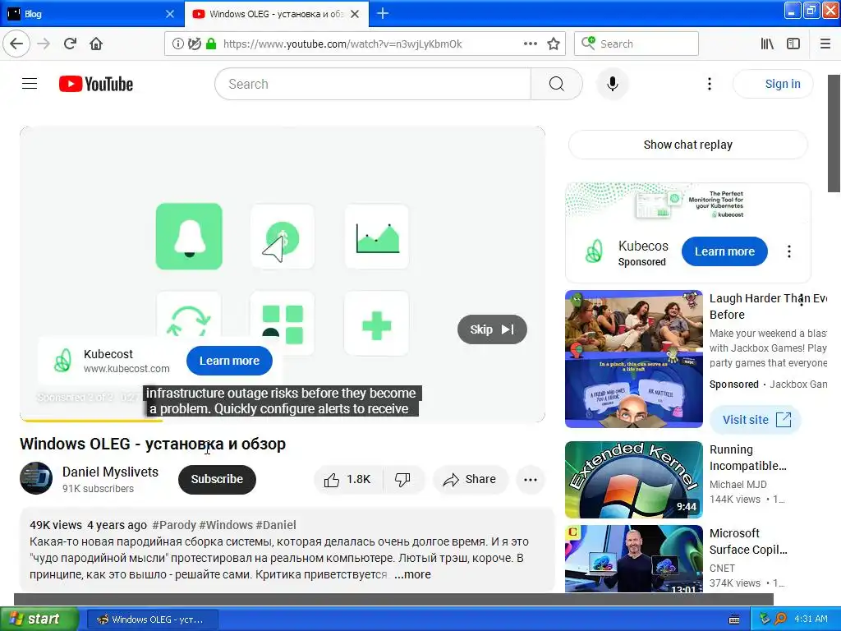The height and width of the screenshot is (631, 841).
Task: Close the Windows OLEG tab
Action: click(x=355, y=14)
